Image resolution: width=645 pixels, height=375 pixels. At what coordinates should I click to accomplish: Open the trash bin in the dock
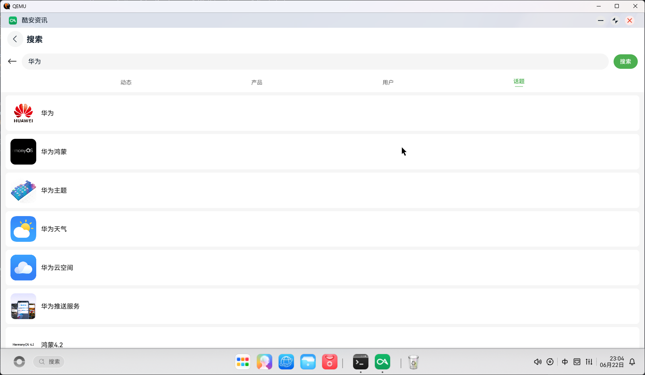pos(413,362)
